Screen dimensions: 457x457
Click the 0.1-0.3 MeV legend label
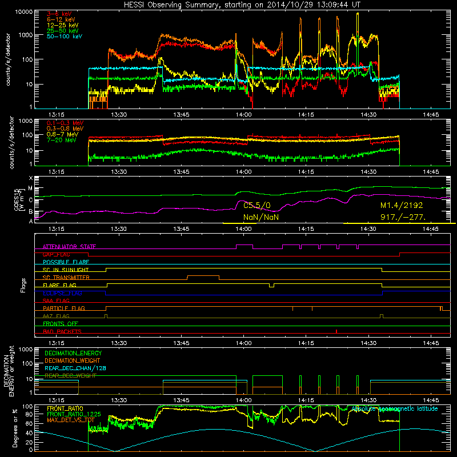coord(65,123)
